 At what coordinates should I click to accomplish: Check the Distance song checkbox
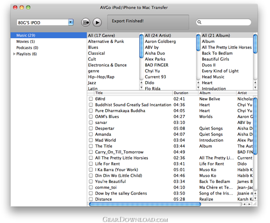coord(91,199)
